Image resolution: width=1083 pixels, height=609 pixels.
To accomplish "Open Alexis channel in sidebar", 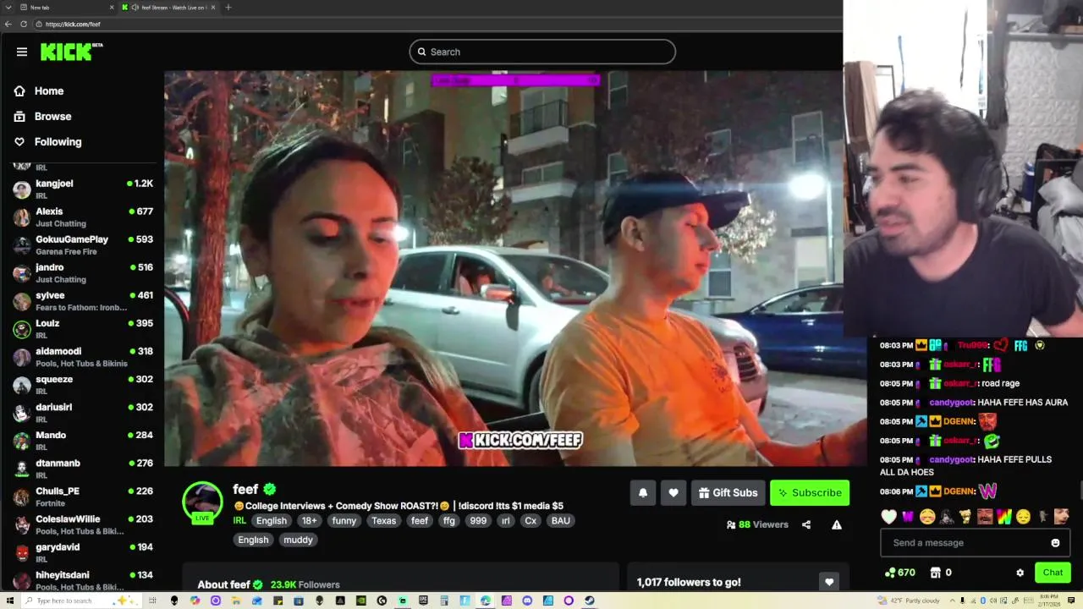I will coord(82,217).
